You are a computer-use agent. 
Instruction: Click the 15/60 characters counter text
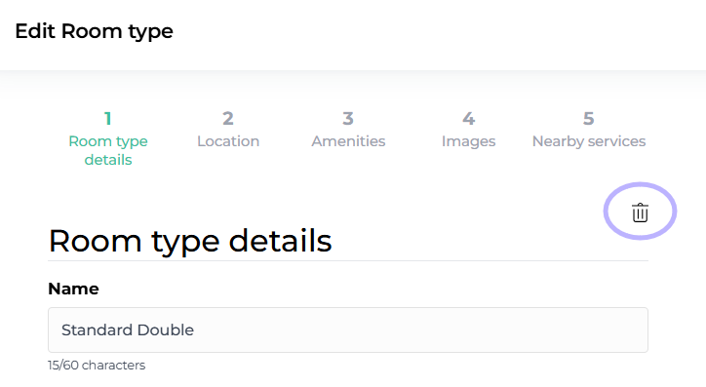[x=97, y=365]
